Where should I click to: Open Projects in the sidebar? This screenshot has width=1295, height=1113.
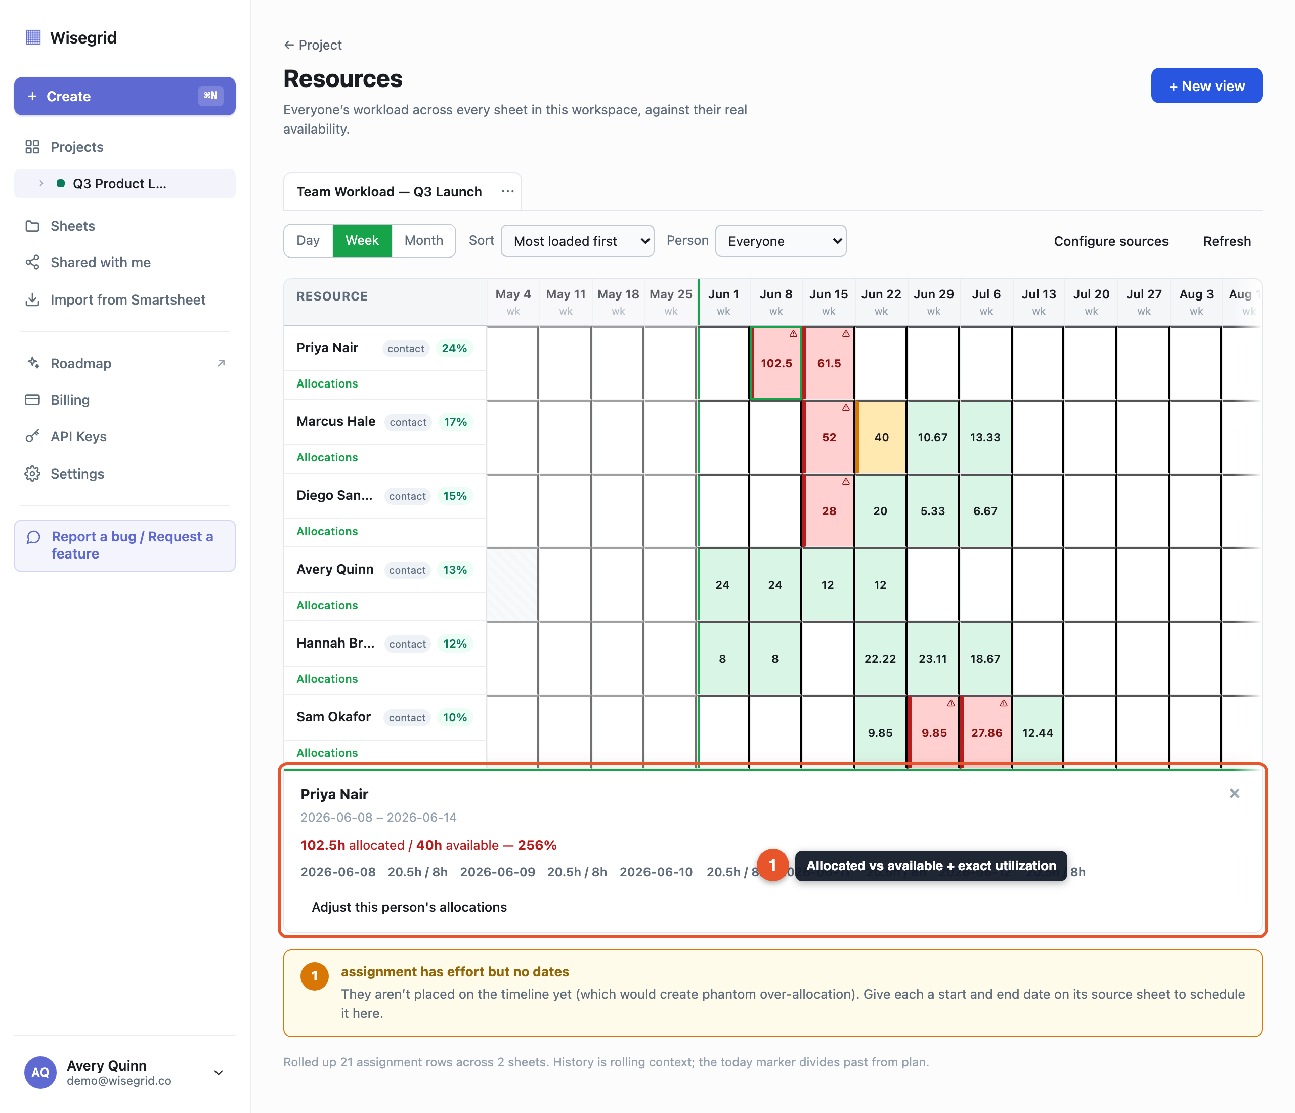(125, 147)
